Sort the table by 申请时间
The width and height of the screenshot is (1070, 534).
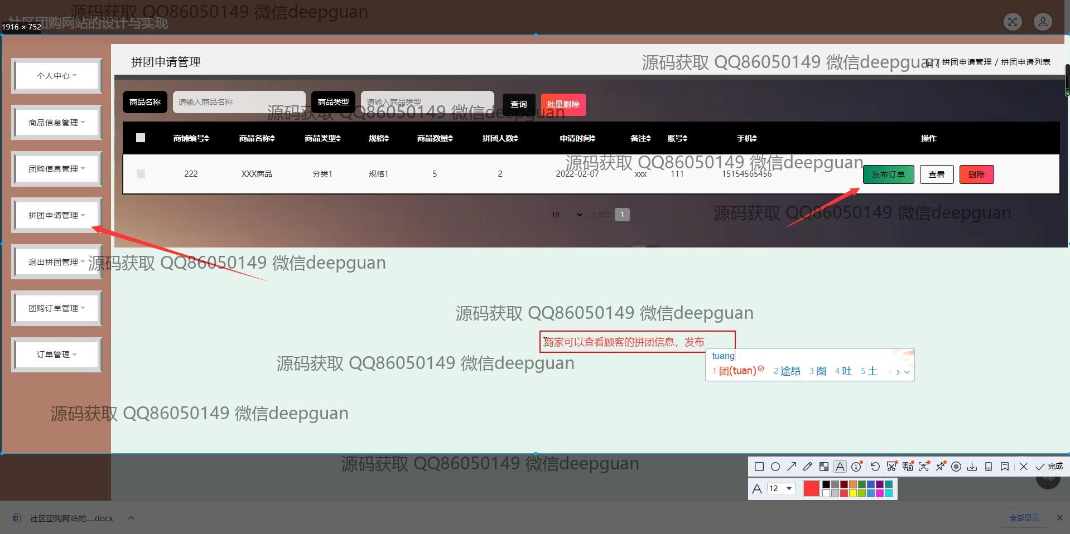tap(577, 138)
